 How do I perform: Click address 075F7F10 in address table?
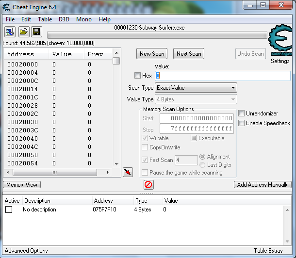coord(105,210)
